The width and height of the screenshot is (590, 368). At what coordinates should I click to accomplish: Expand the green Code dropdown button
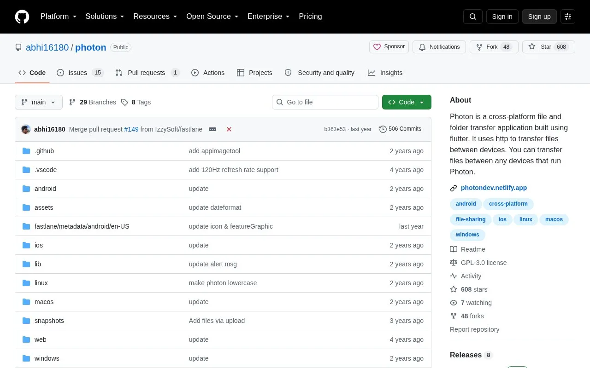click(x=407, y=102)
